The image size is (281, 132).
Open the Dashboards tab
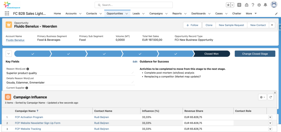coord(198,13)
